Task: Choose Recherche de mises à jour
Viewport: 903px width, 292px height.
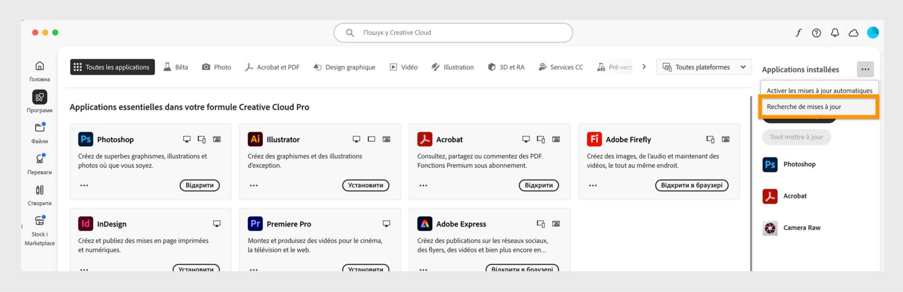Action: point(818,107)
